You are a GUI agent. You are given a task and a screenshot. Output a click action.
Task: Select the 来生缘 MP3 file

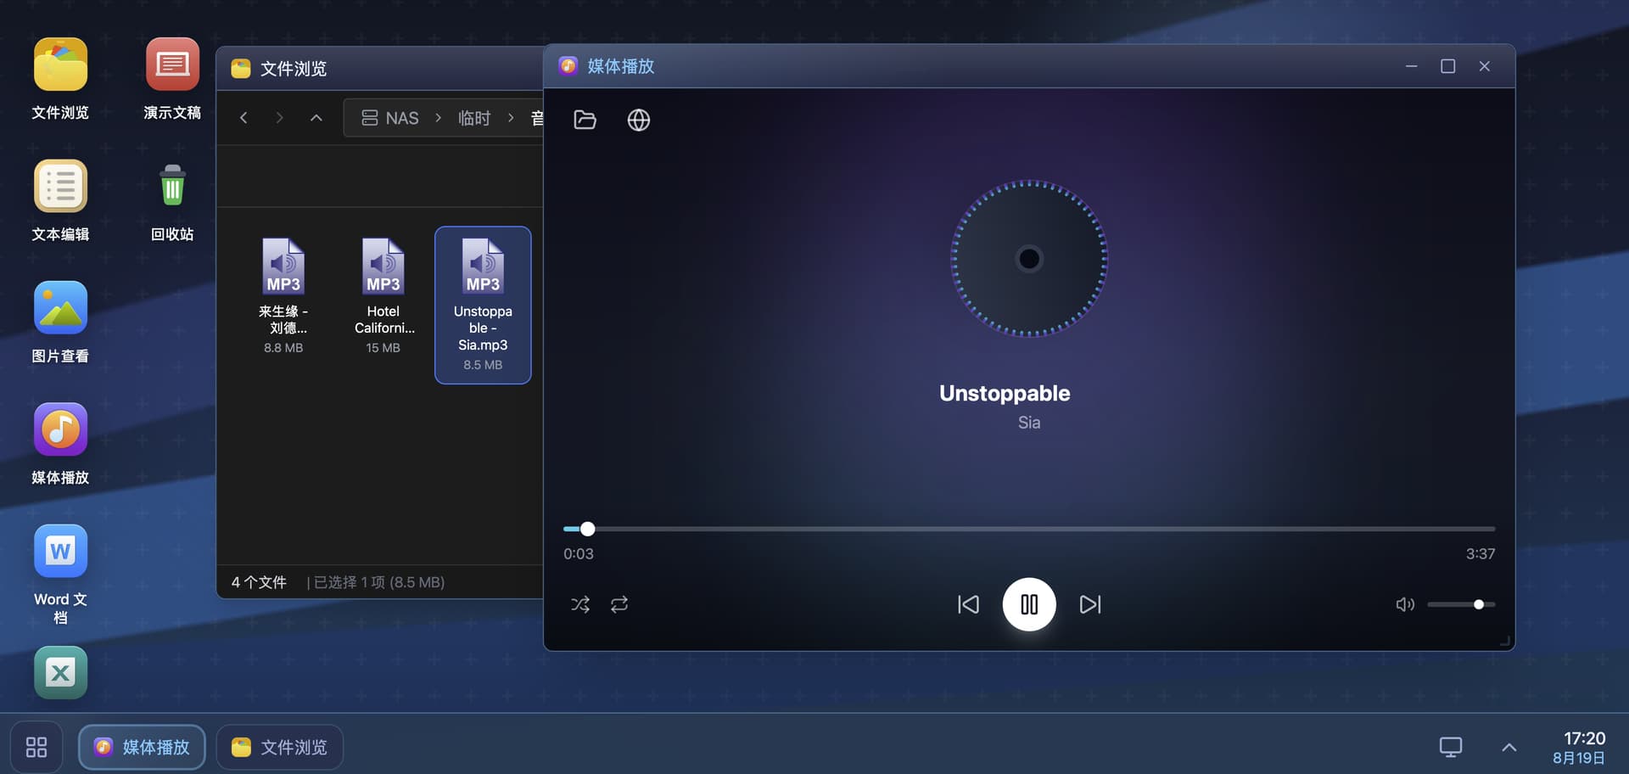[283, 296]
